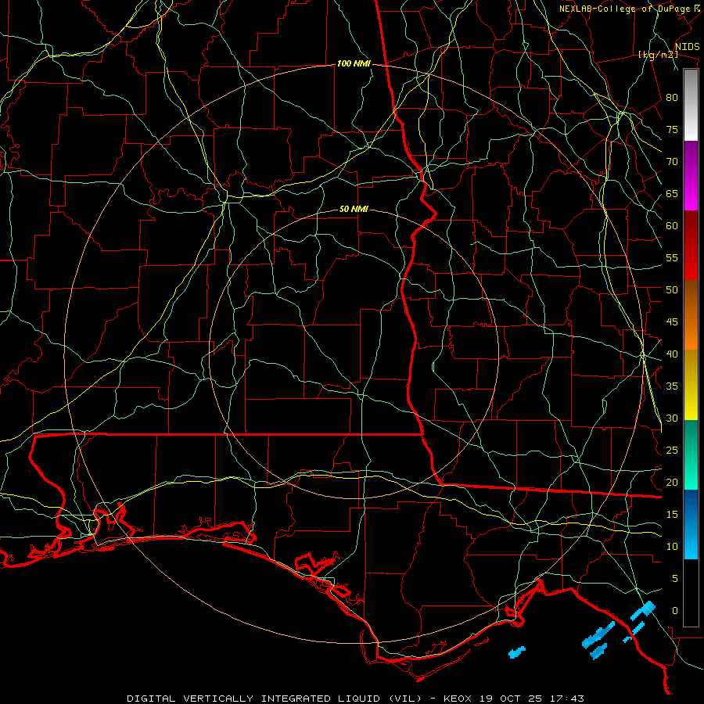Click the 5 value on the scale
704x704 pixels.
[675, 579]
